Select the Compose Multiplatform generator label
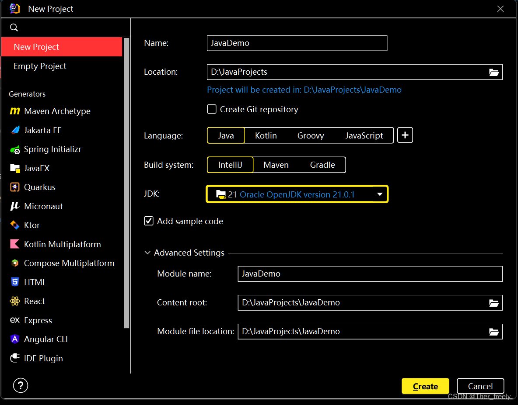Image resolution: width=518 pixels, height=405 pixels. pos(69,263)
